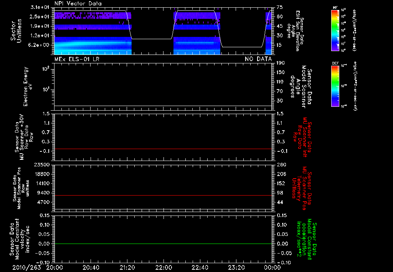Click the 00:00 time tick label

[x=272, y=267]
